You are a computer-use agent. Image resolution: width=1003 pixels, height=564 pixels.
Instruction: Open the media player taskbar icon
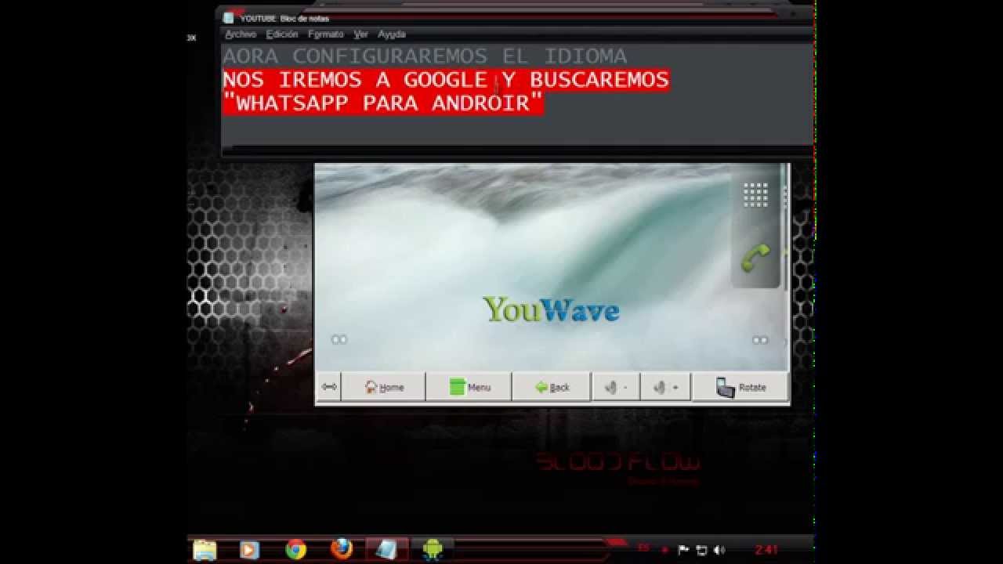pyautogui.click(x=249, y=550)
